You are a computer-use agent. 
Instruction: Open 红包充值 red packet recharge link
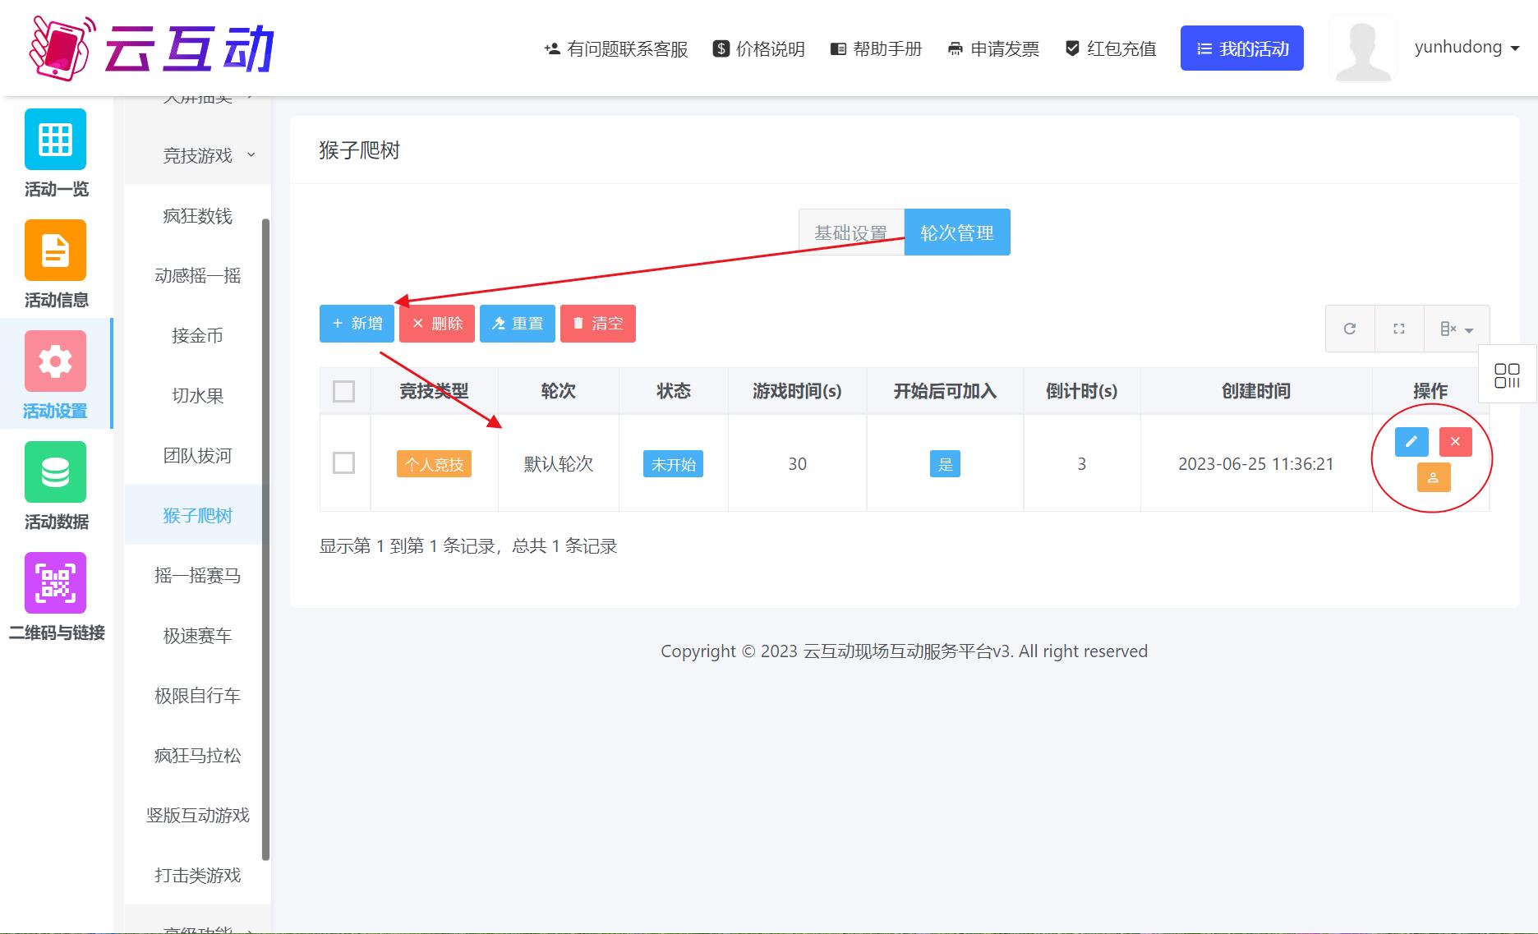click(1111, 48)
